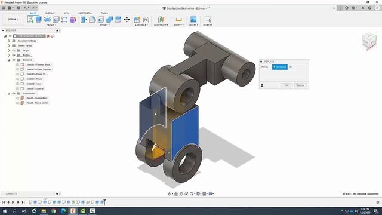
Task: Jump to end of timeline
Action: click(23, 202)
